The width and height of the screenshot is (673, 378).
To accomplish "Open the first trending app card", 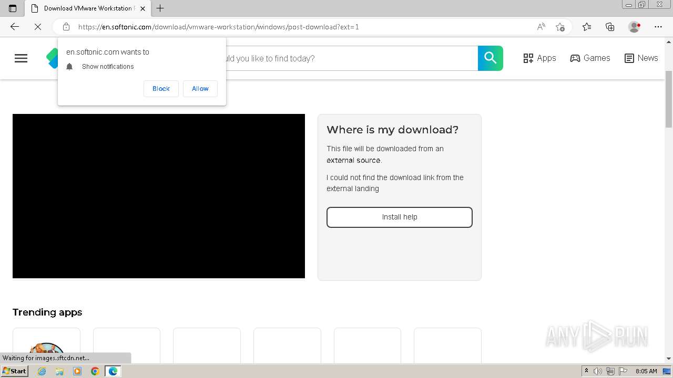I will (x=46, y=345).
